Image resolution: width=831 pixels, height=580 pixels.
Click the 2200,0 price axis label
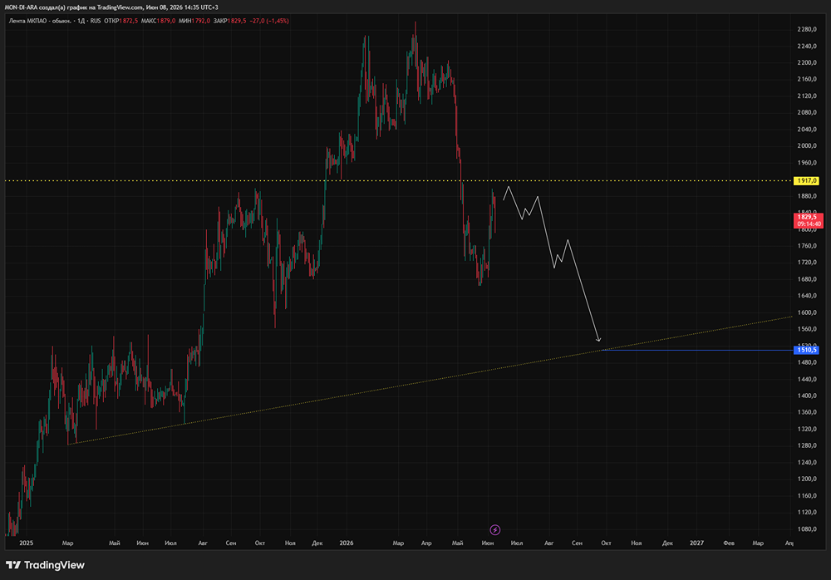click(x=807, y=62)
